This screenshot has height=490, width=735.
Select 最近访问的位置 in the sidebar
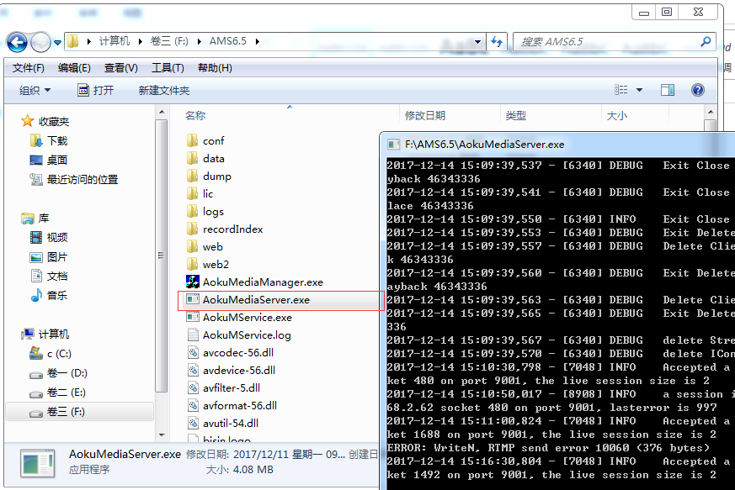(x=74, y=179)
